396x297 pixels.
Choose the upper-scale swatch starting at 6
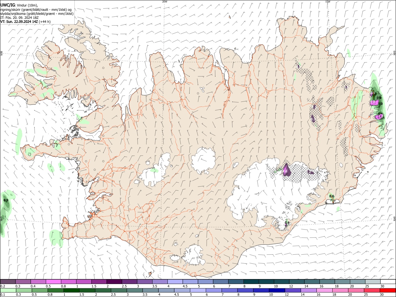[x=221, y=282]
